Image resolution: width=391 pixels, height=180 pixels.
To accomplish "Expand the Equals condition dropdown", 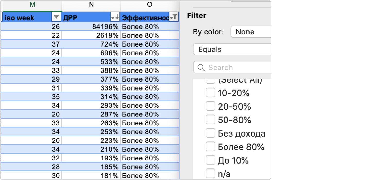I will pyautogui.click(x=232, y=49).
